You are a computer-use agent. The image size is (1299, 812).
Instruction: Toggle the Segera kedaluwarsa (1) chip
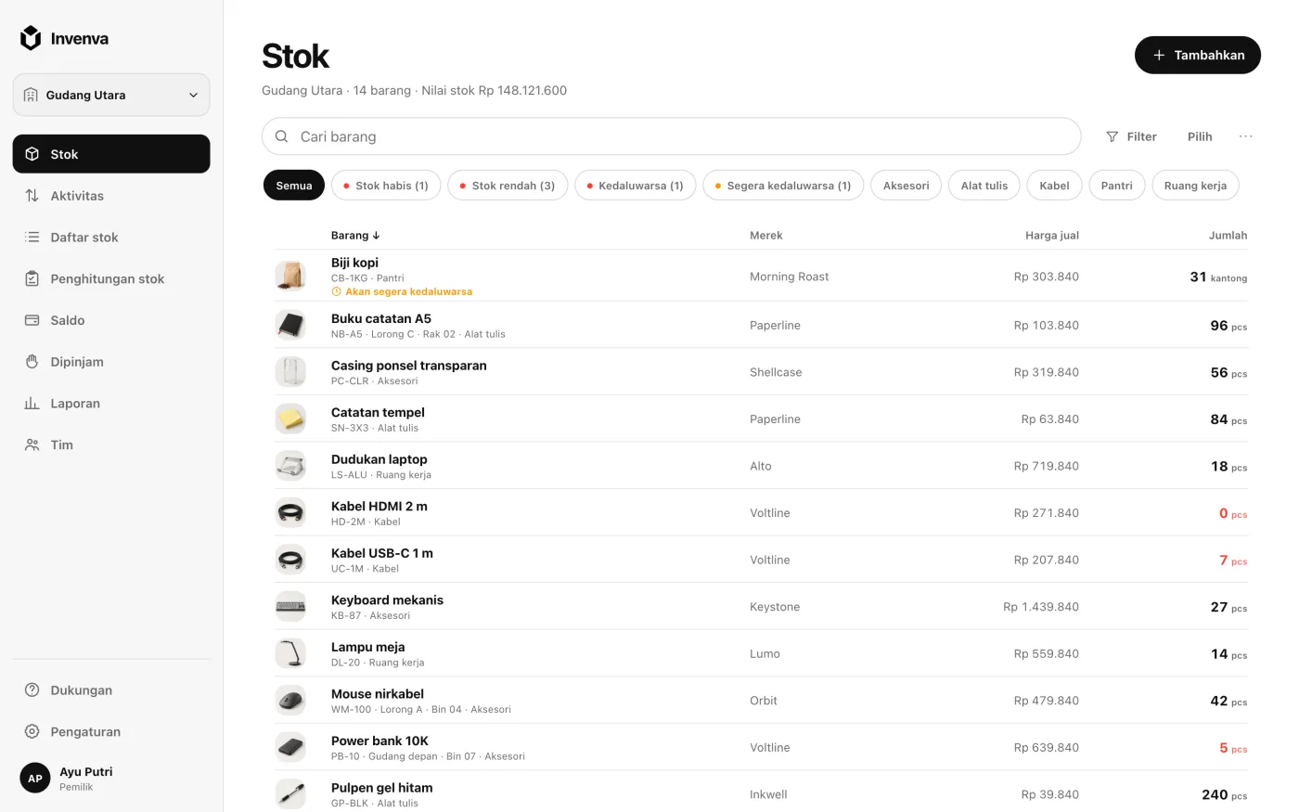[x=783, y=186]
